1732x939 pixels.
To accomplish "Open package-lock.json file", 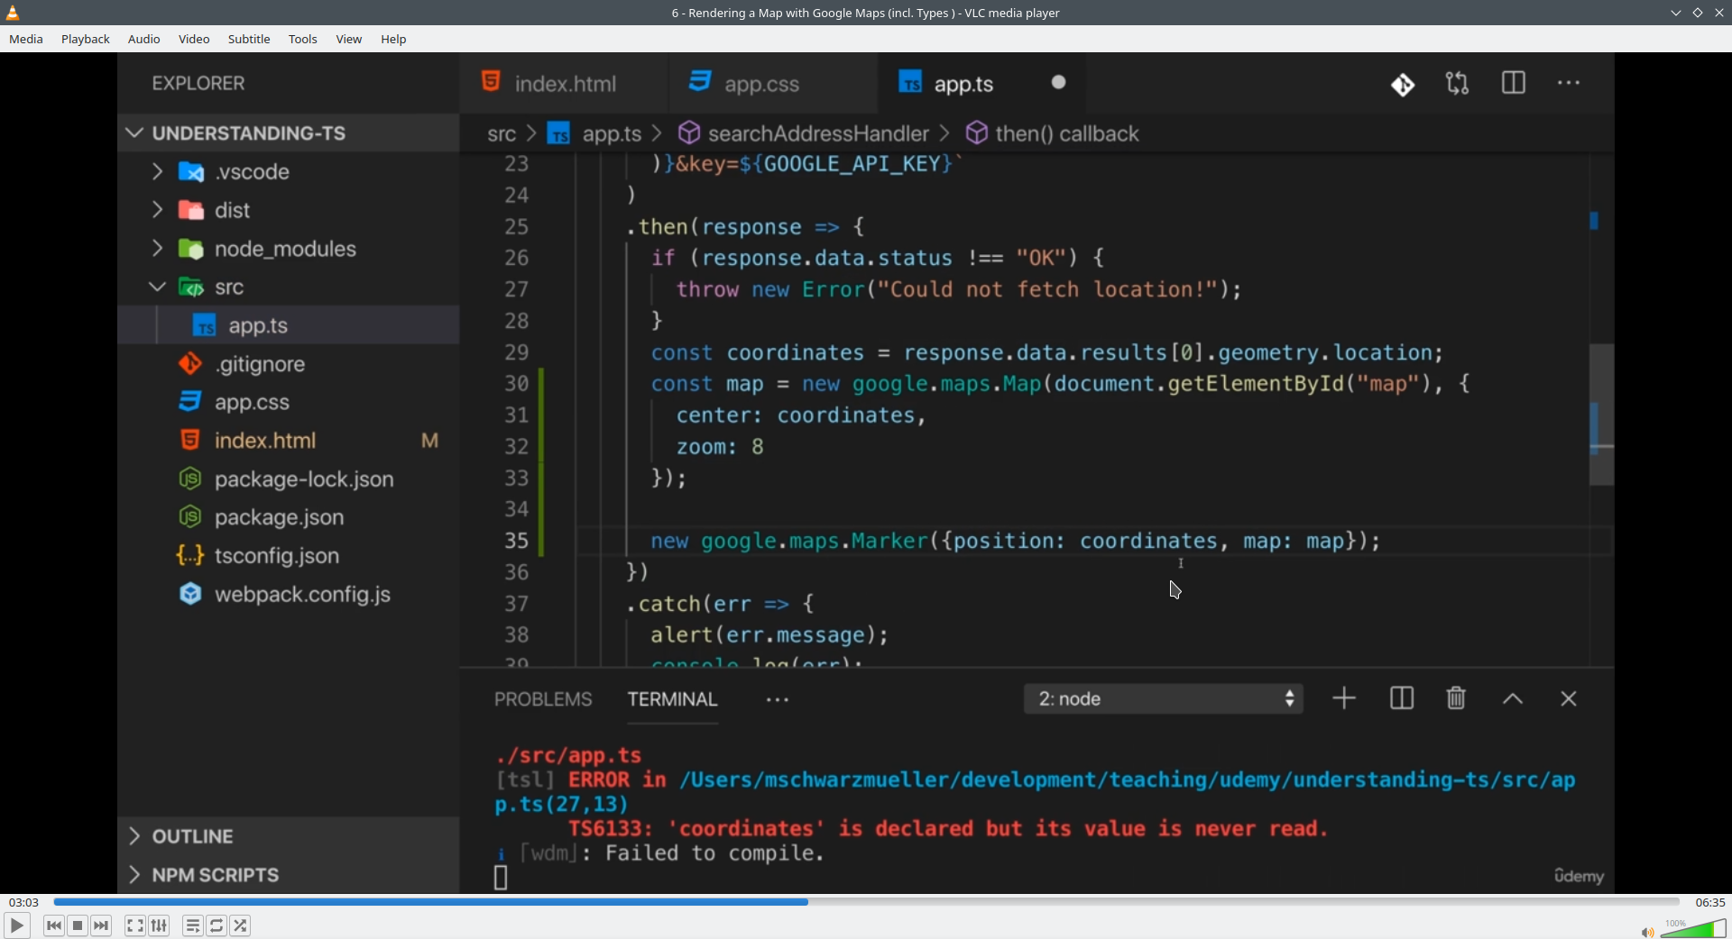I will tap(289, 479).
